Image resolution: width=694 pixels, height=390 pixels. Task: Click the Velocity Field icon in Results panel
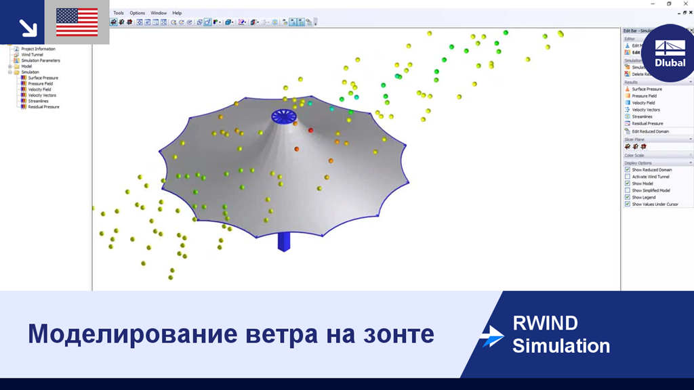pyautogui.click(x=627, y=103)
